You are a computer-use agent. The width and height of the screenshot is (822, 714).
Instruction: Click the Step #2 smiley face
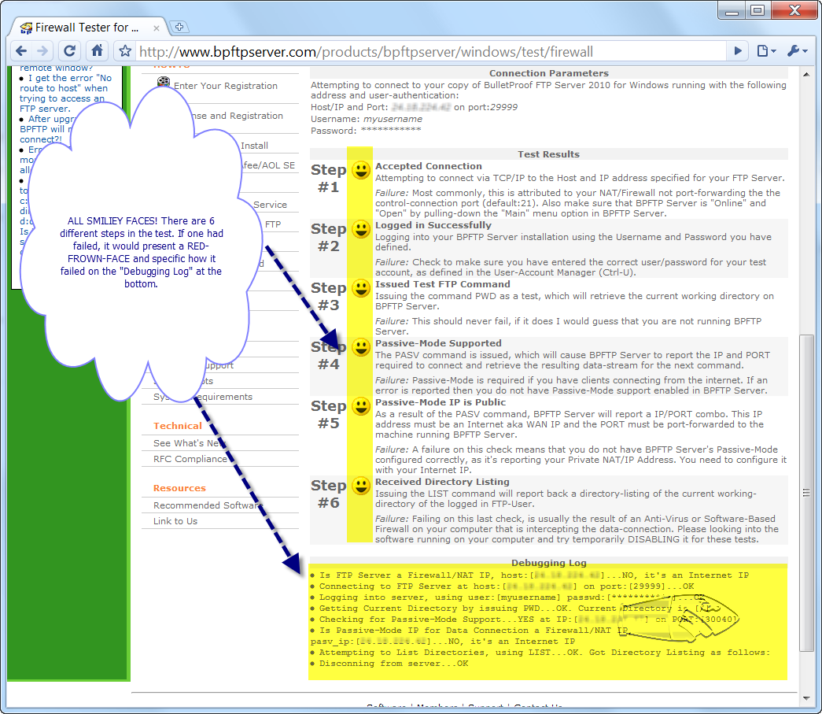pyautogui.click(x=361, y=229)
